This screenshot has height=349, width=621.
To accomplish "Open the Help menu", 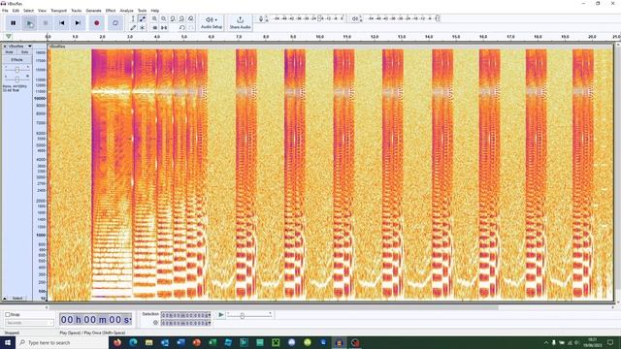I will (x=155, y=11).
